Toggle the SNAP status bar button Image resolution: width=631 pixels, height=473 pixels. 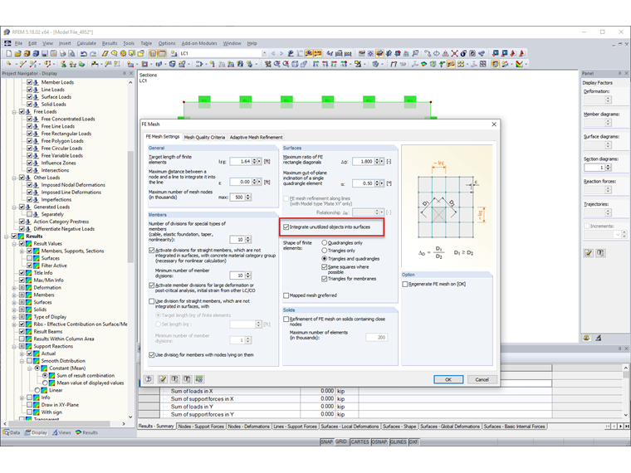click(x=326, y=442)
